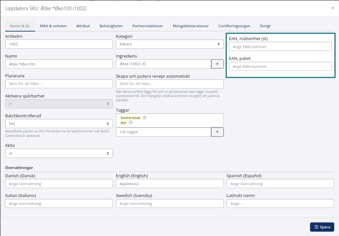Switch to the Mått & enheter tab

coord(53,26)
